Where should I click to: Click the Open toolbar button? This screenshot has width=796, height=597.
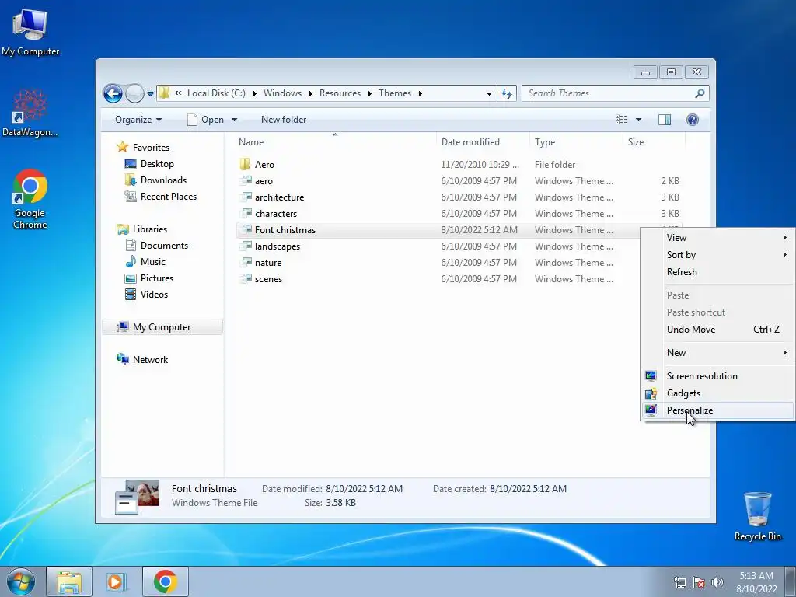205,120
